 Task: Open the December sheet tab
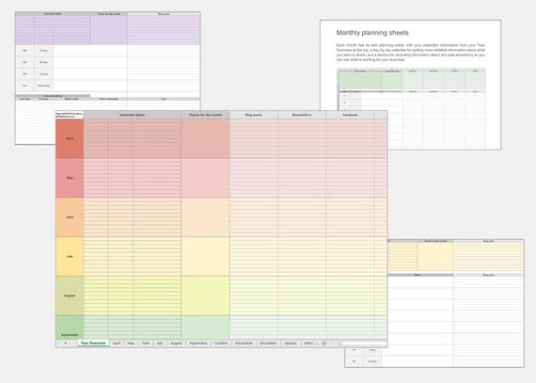click(x=268, y=343)
